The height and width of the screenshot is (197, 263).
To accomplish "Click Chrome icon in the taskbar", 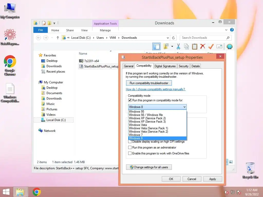I will click(x=37, y=192).
